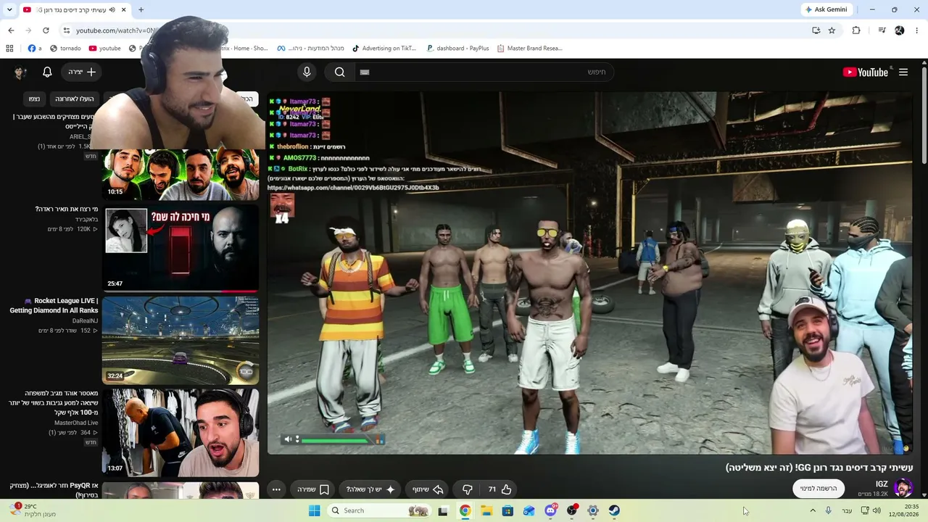Open Microsoft Store from the taskbar
928x522 pixels.
[507, 510]
